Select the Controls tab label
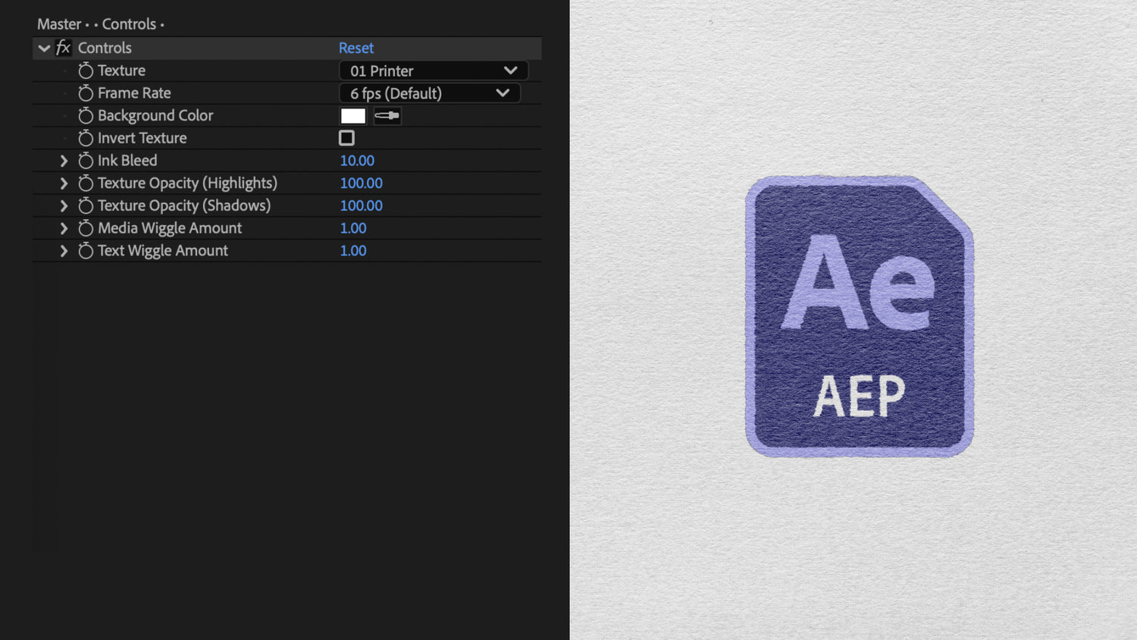This screenshot has height=640, width=1137. [x=130, y=24]
